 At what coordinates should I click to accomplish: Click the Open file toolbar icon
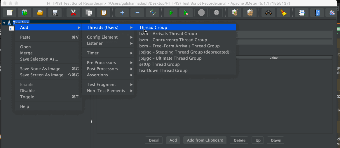pyautogui.click(x=40, y=13)
